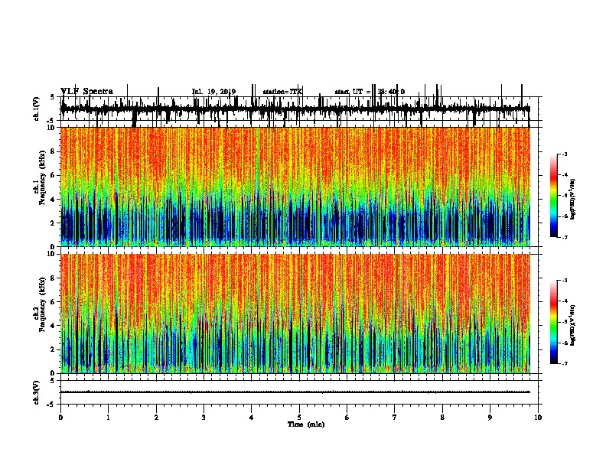Viewport: 606px width, 468px height.
Task: Click the log(PSD) units label beside ch.1 colorbar
Action: (572, 200)
